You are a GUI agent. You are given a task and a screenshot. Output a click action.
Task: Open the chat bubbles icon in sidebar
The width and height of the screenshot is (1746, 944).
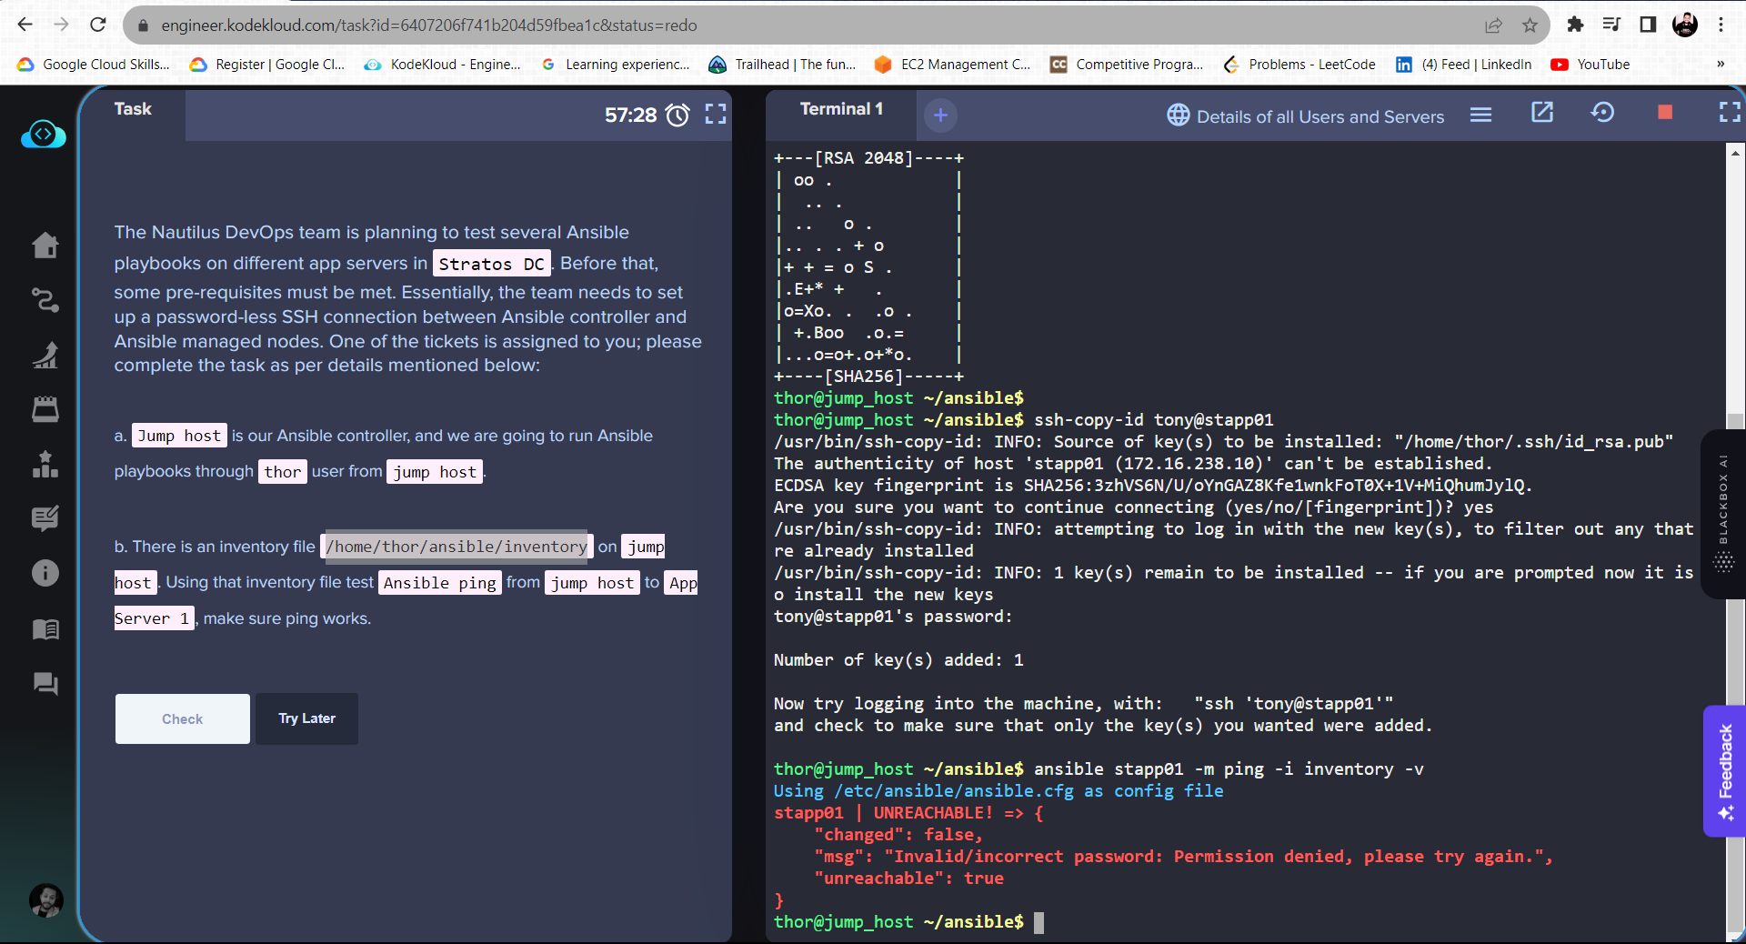pyautogui.click(x=45, y=684)
